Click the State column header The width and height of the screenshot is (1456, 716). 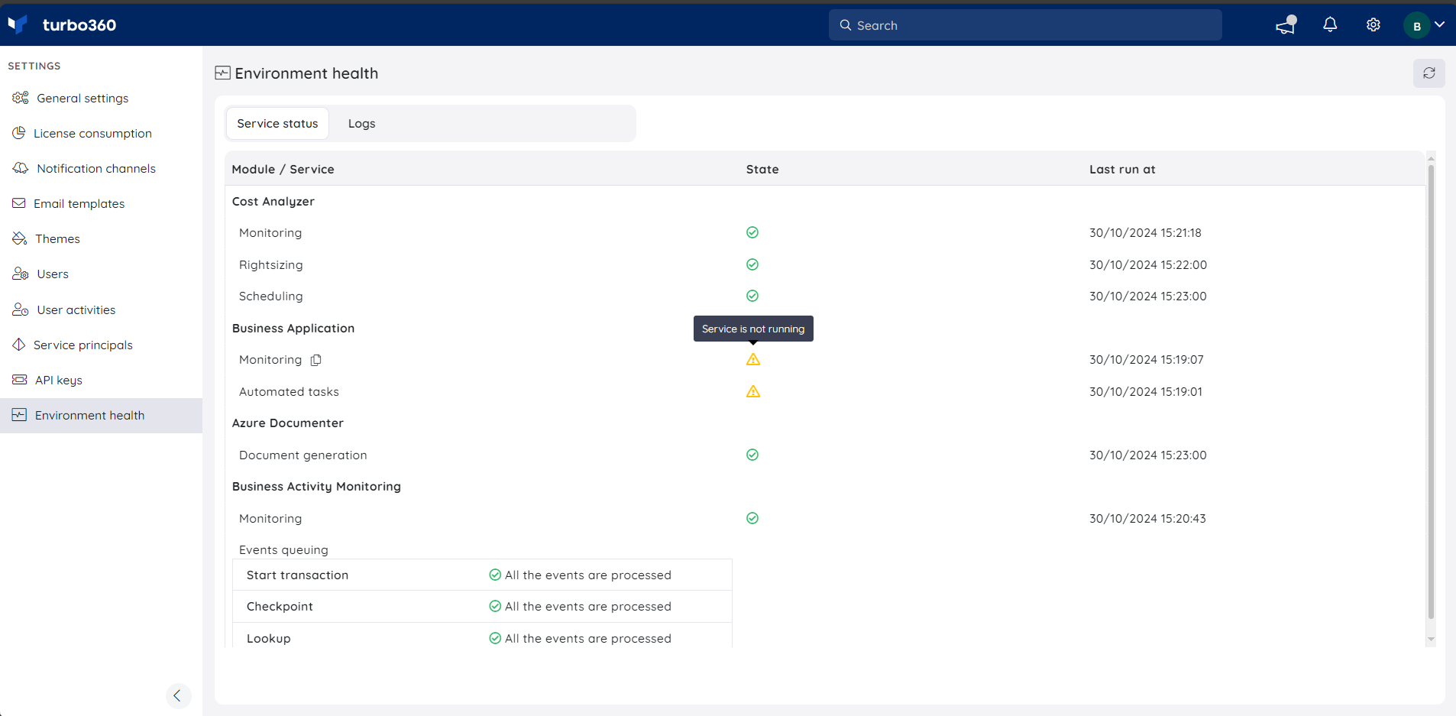click(x=762, y=169)
